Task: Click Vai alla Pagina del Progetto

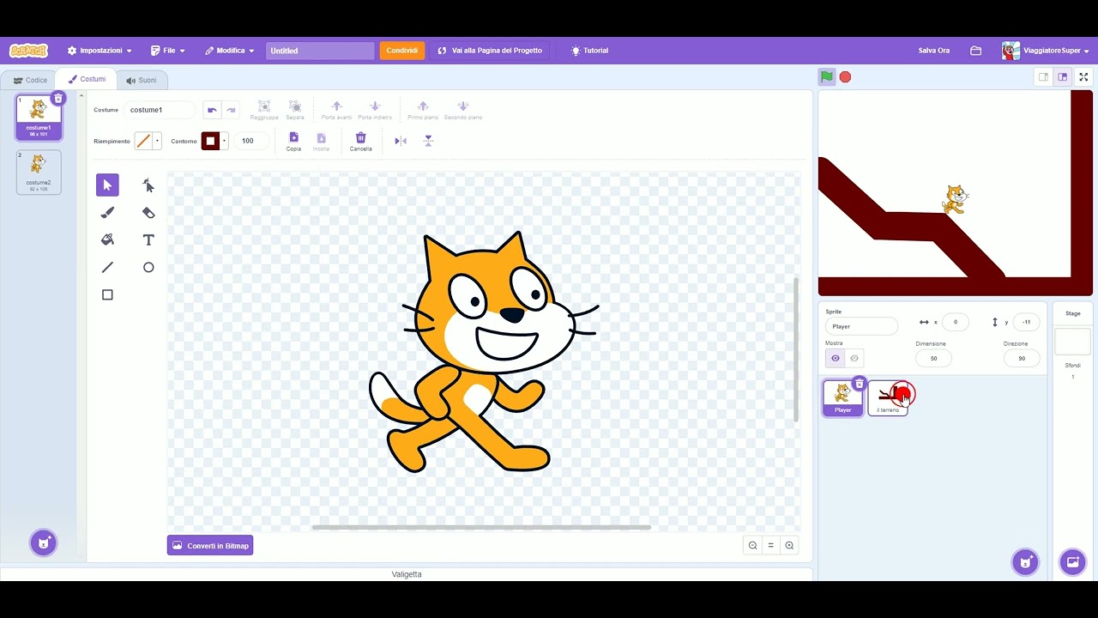Action: [x=490, y=51]
